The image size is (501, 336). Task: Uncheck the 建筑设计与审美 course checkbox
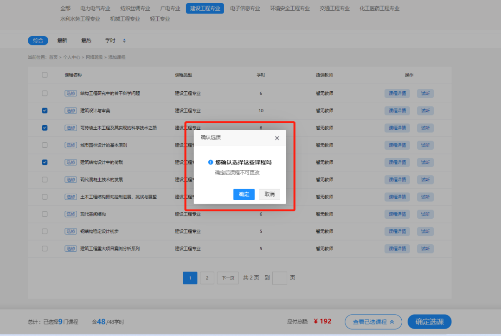click(45, 110)
